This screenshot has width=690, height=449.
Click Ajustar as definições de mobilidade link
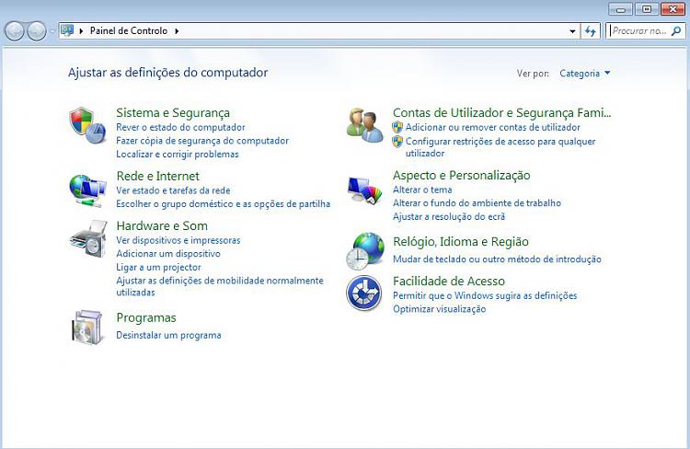click(220, 286)
